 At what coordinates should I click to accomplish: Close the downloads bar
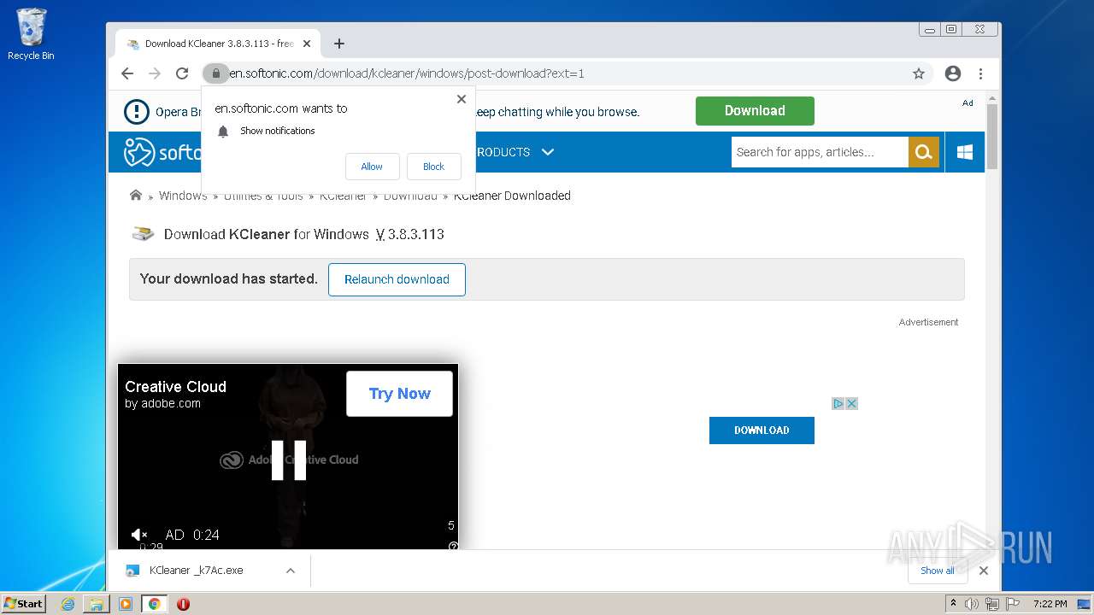(x=984, y=571)
